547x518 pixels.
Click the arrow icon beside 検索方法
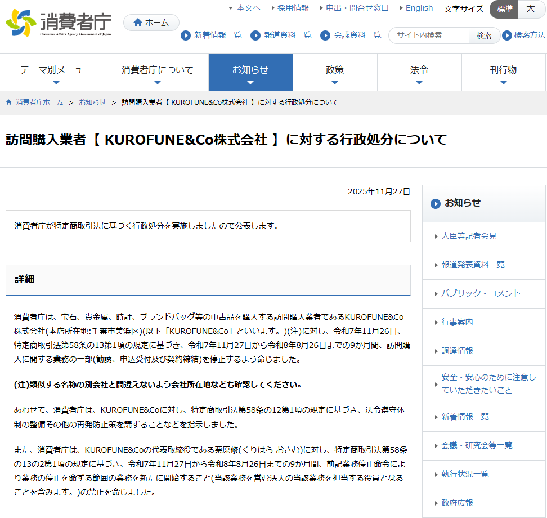click(507, 35)
